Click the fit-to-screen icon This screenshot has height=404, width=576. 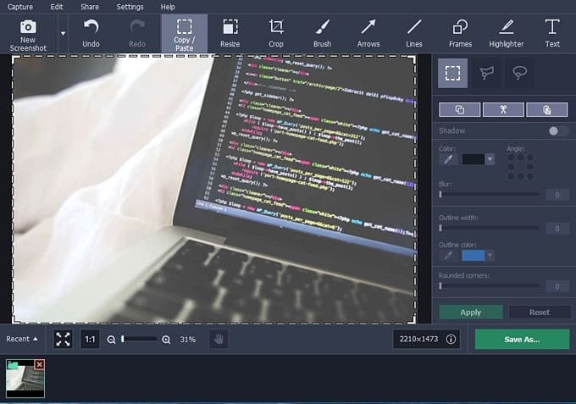63,339
